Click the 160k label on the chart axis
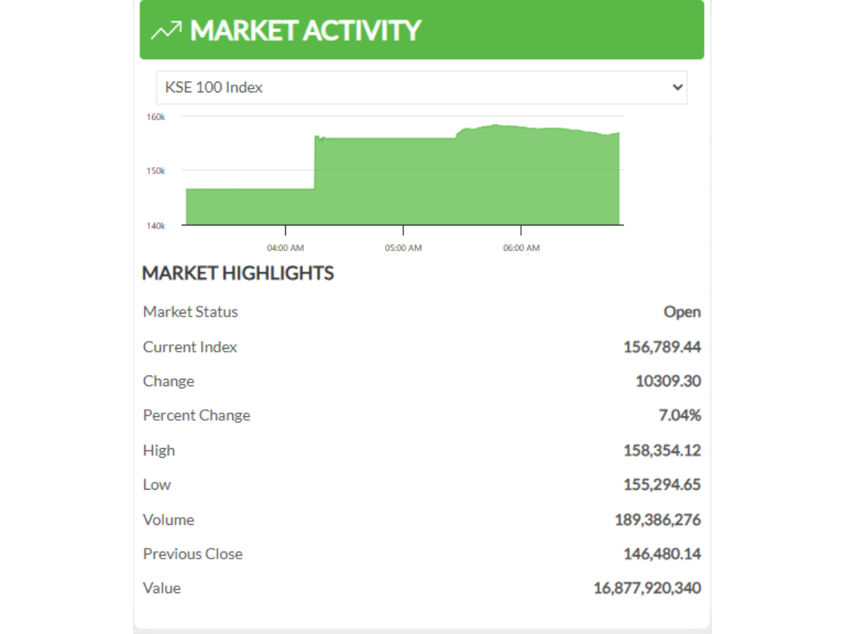Image resolution: width=845 pixels, height=634 pixels. (x=156, y=117)
